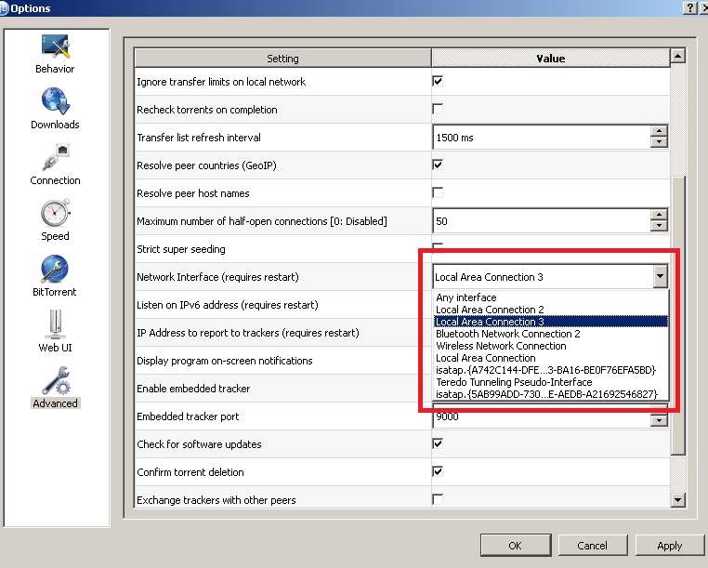The width and height of the screenshot is (708, 568).
Task: Select Display program on-screen notifications row
Action: coord(282,361)
